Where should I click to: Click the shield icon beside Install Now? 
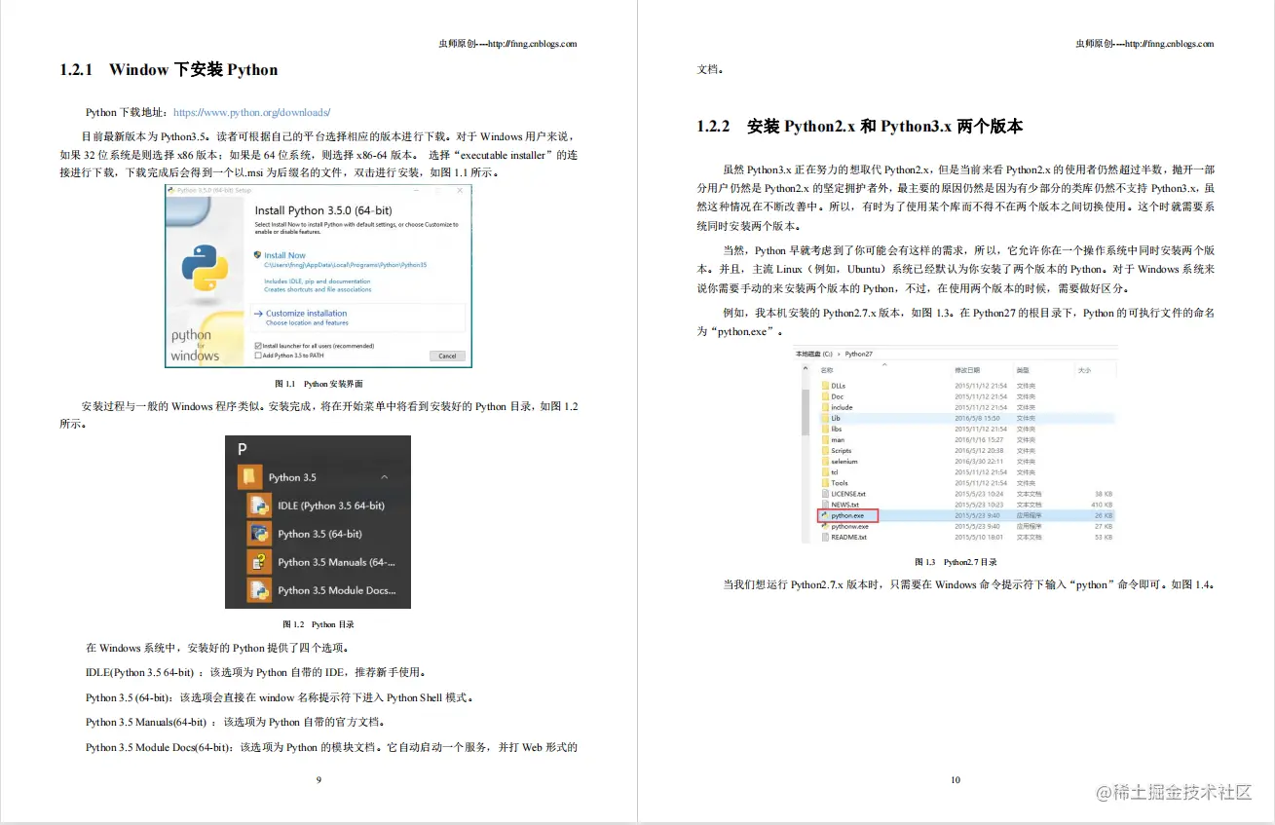coord(258,255)
